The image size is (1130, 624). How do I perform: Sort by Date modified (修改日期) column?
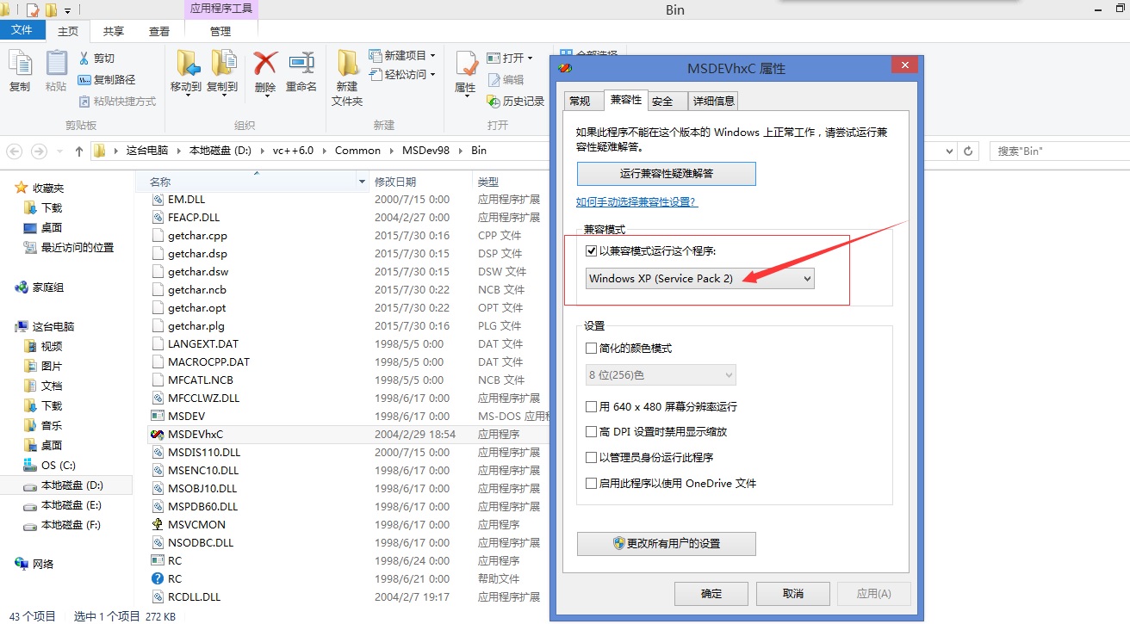click(x=395, y=182)
